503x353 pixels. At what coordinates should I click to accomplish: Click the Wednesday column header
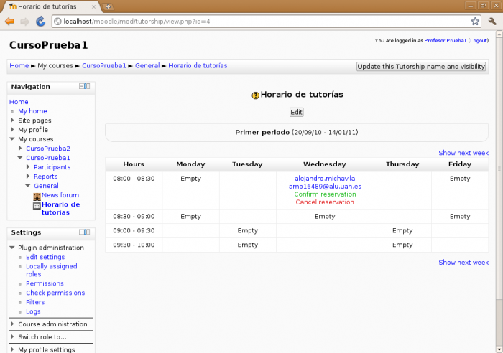(x=325, y=164)
